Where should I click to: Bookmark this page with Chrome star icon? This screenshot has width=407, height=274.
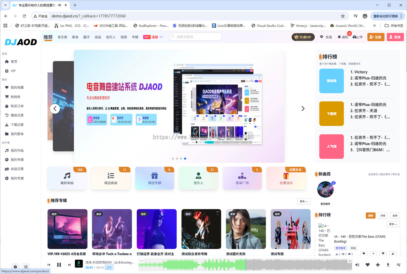(x=343, y=16)
